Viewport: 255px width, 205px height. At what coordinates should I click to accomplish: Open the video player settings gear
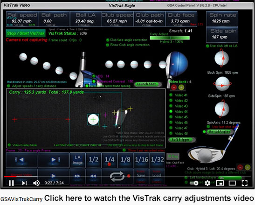(207, 183)
